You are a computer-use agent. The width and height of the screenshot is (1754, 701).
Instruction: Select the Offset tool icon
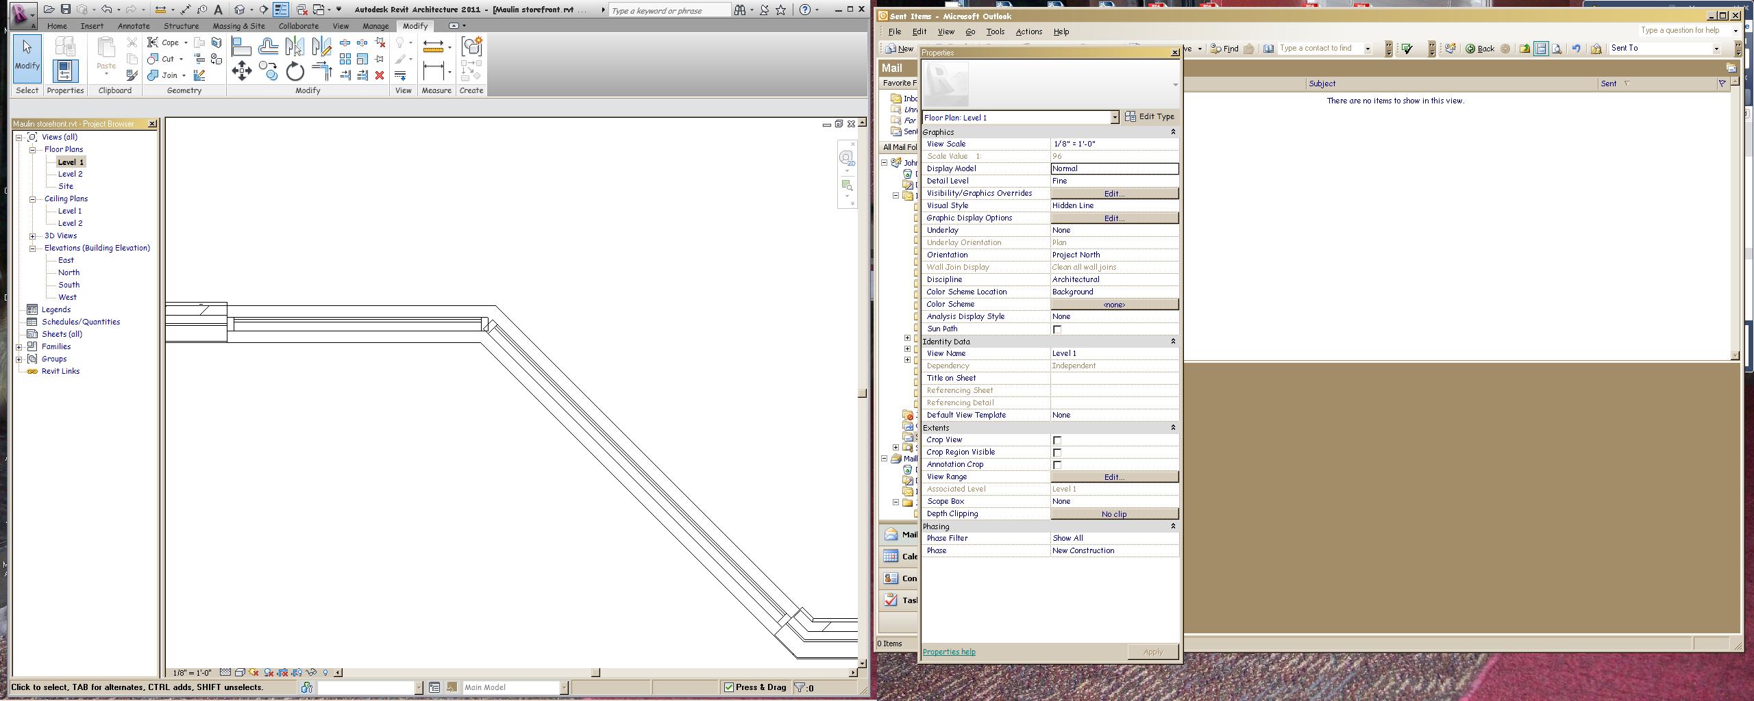click(268, 47)
